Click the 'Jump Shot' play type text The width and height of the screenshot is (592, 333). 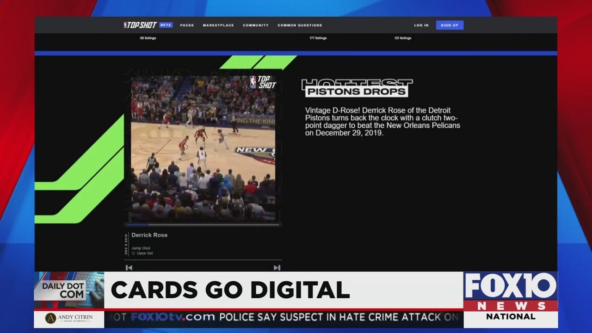click(141, 248)
